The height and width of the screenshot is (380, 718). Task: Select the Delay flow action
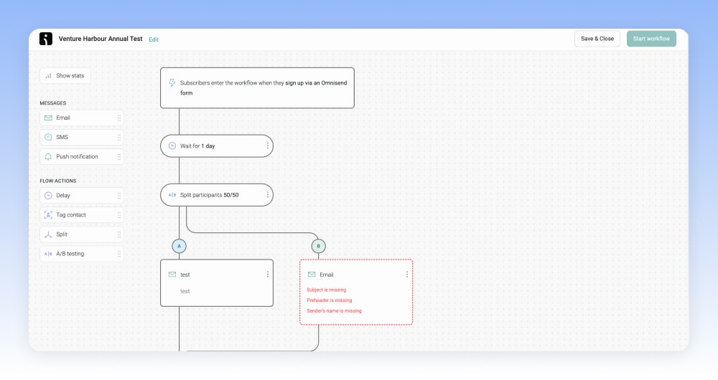tap(82, 196)
